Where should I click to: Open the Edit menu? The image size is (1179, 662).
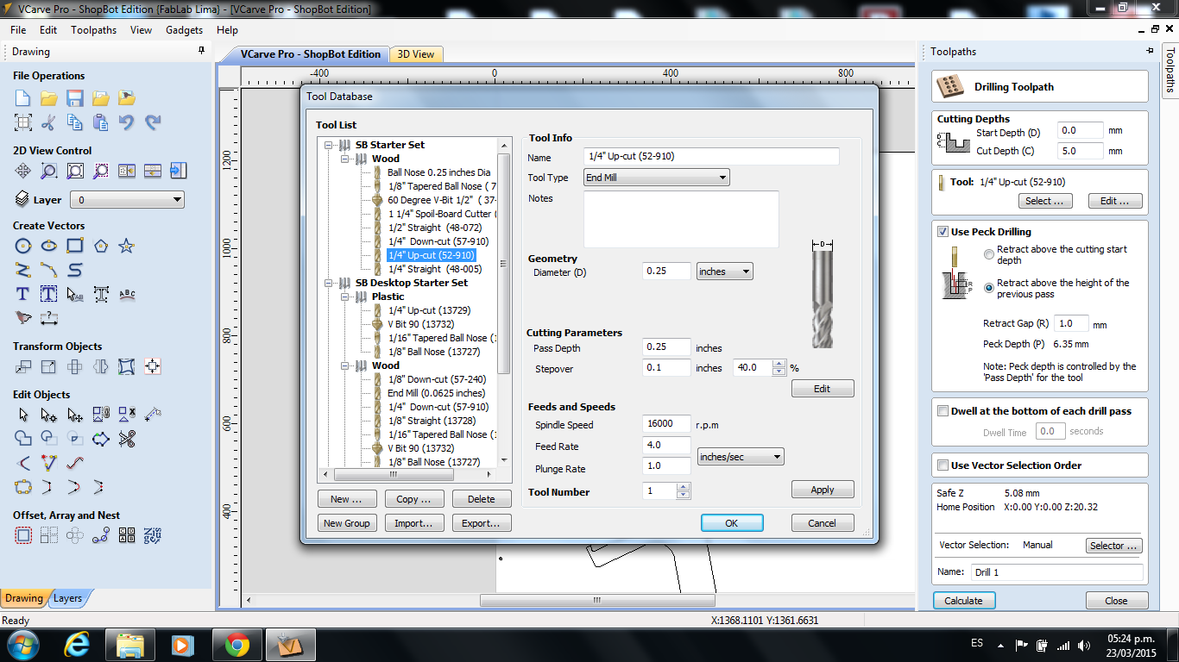(48, 29)
